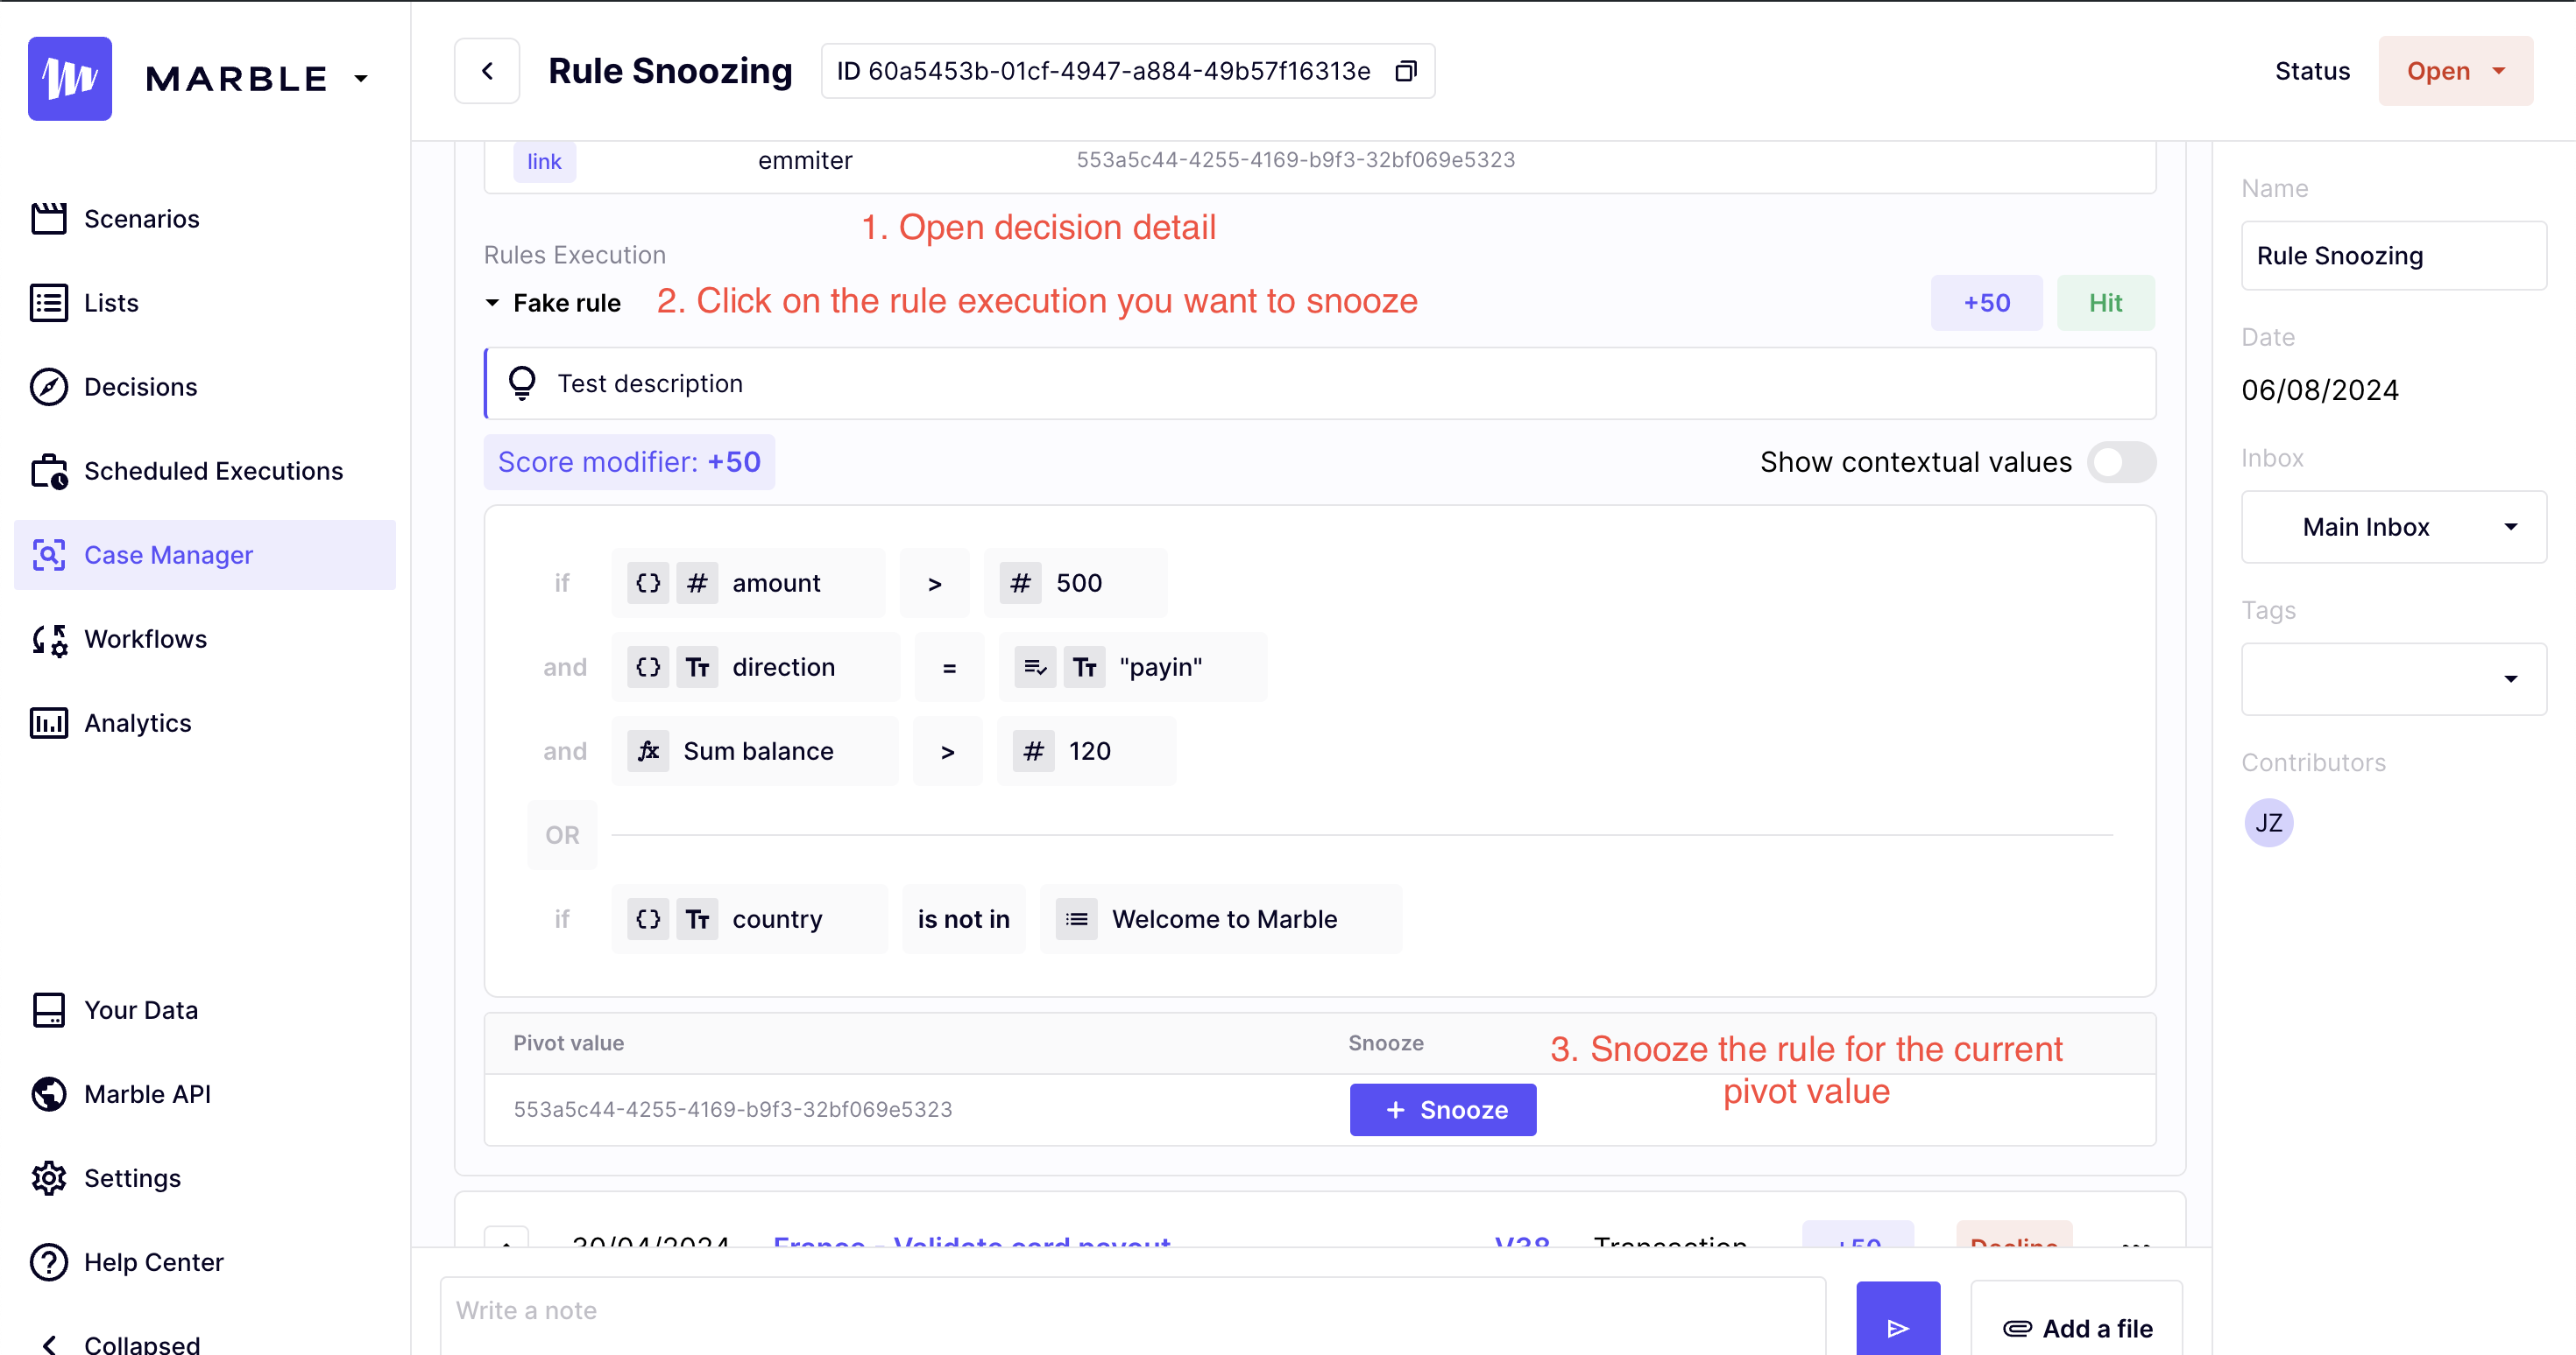Open Scheduled Executions page
The width and height of the screenshot is (2576, 1355).
coord(204,471)
